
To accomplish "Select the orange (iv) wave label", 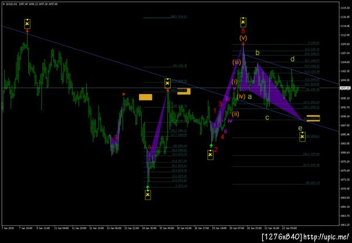I will (x=241, y=97).
